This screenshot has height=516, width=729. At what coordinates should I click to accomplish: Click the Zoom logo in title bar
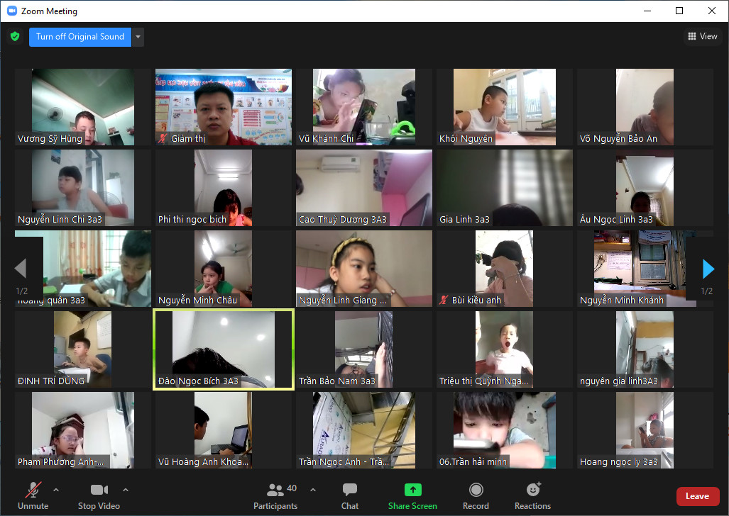[x=11, y=11]
